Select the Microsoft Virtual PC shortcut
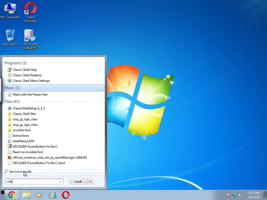The height and width of the screenshot is (200, 267). click(30, 40)
